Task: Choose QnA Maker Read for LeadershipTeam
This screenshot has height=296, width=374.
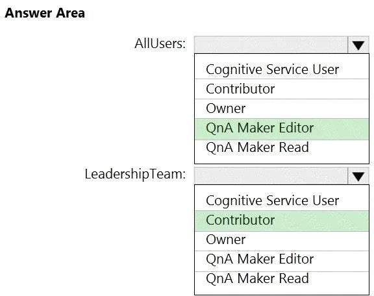Action: click(282, 279)
